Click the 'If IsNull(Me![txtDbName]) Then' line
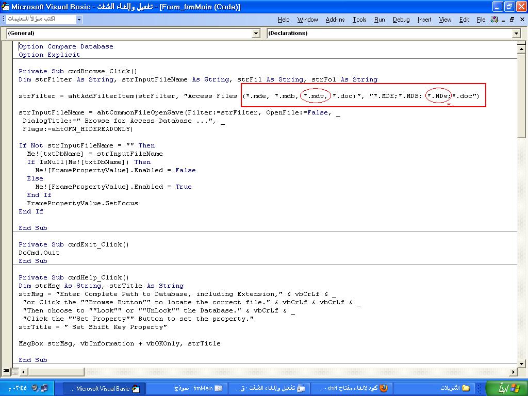This screenshot has width=528, height=396. click(x=89, y=162)
